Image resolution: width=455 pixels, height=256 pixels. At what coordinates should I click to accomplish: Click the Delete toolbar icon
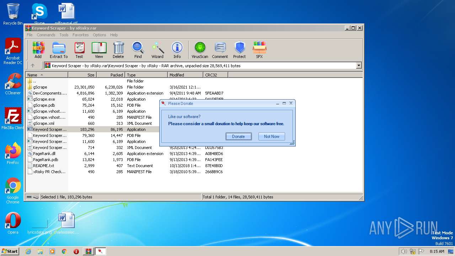(x=118, y=50)
